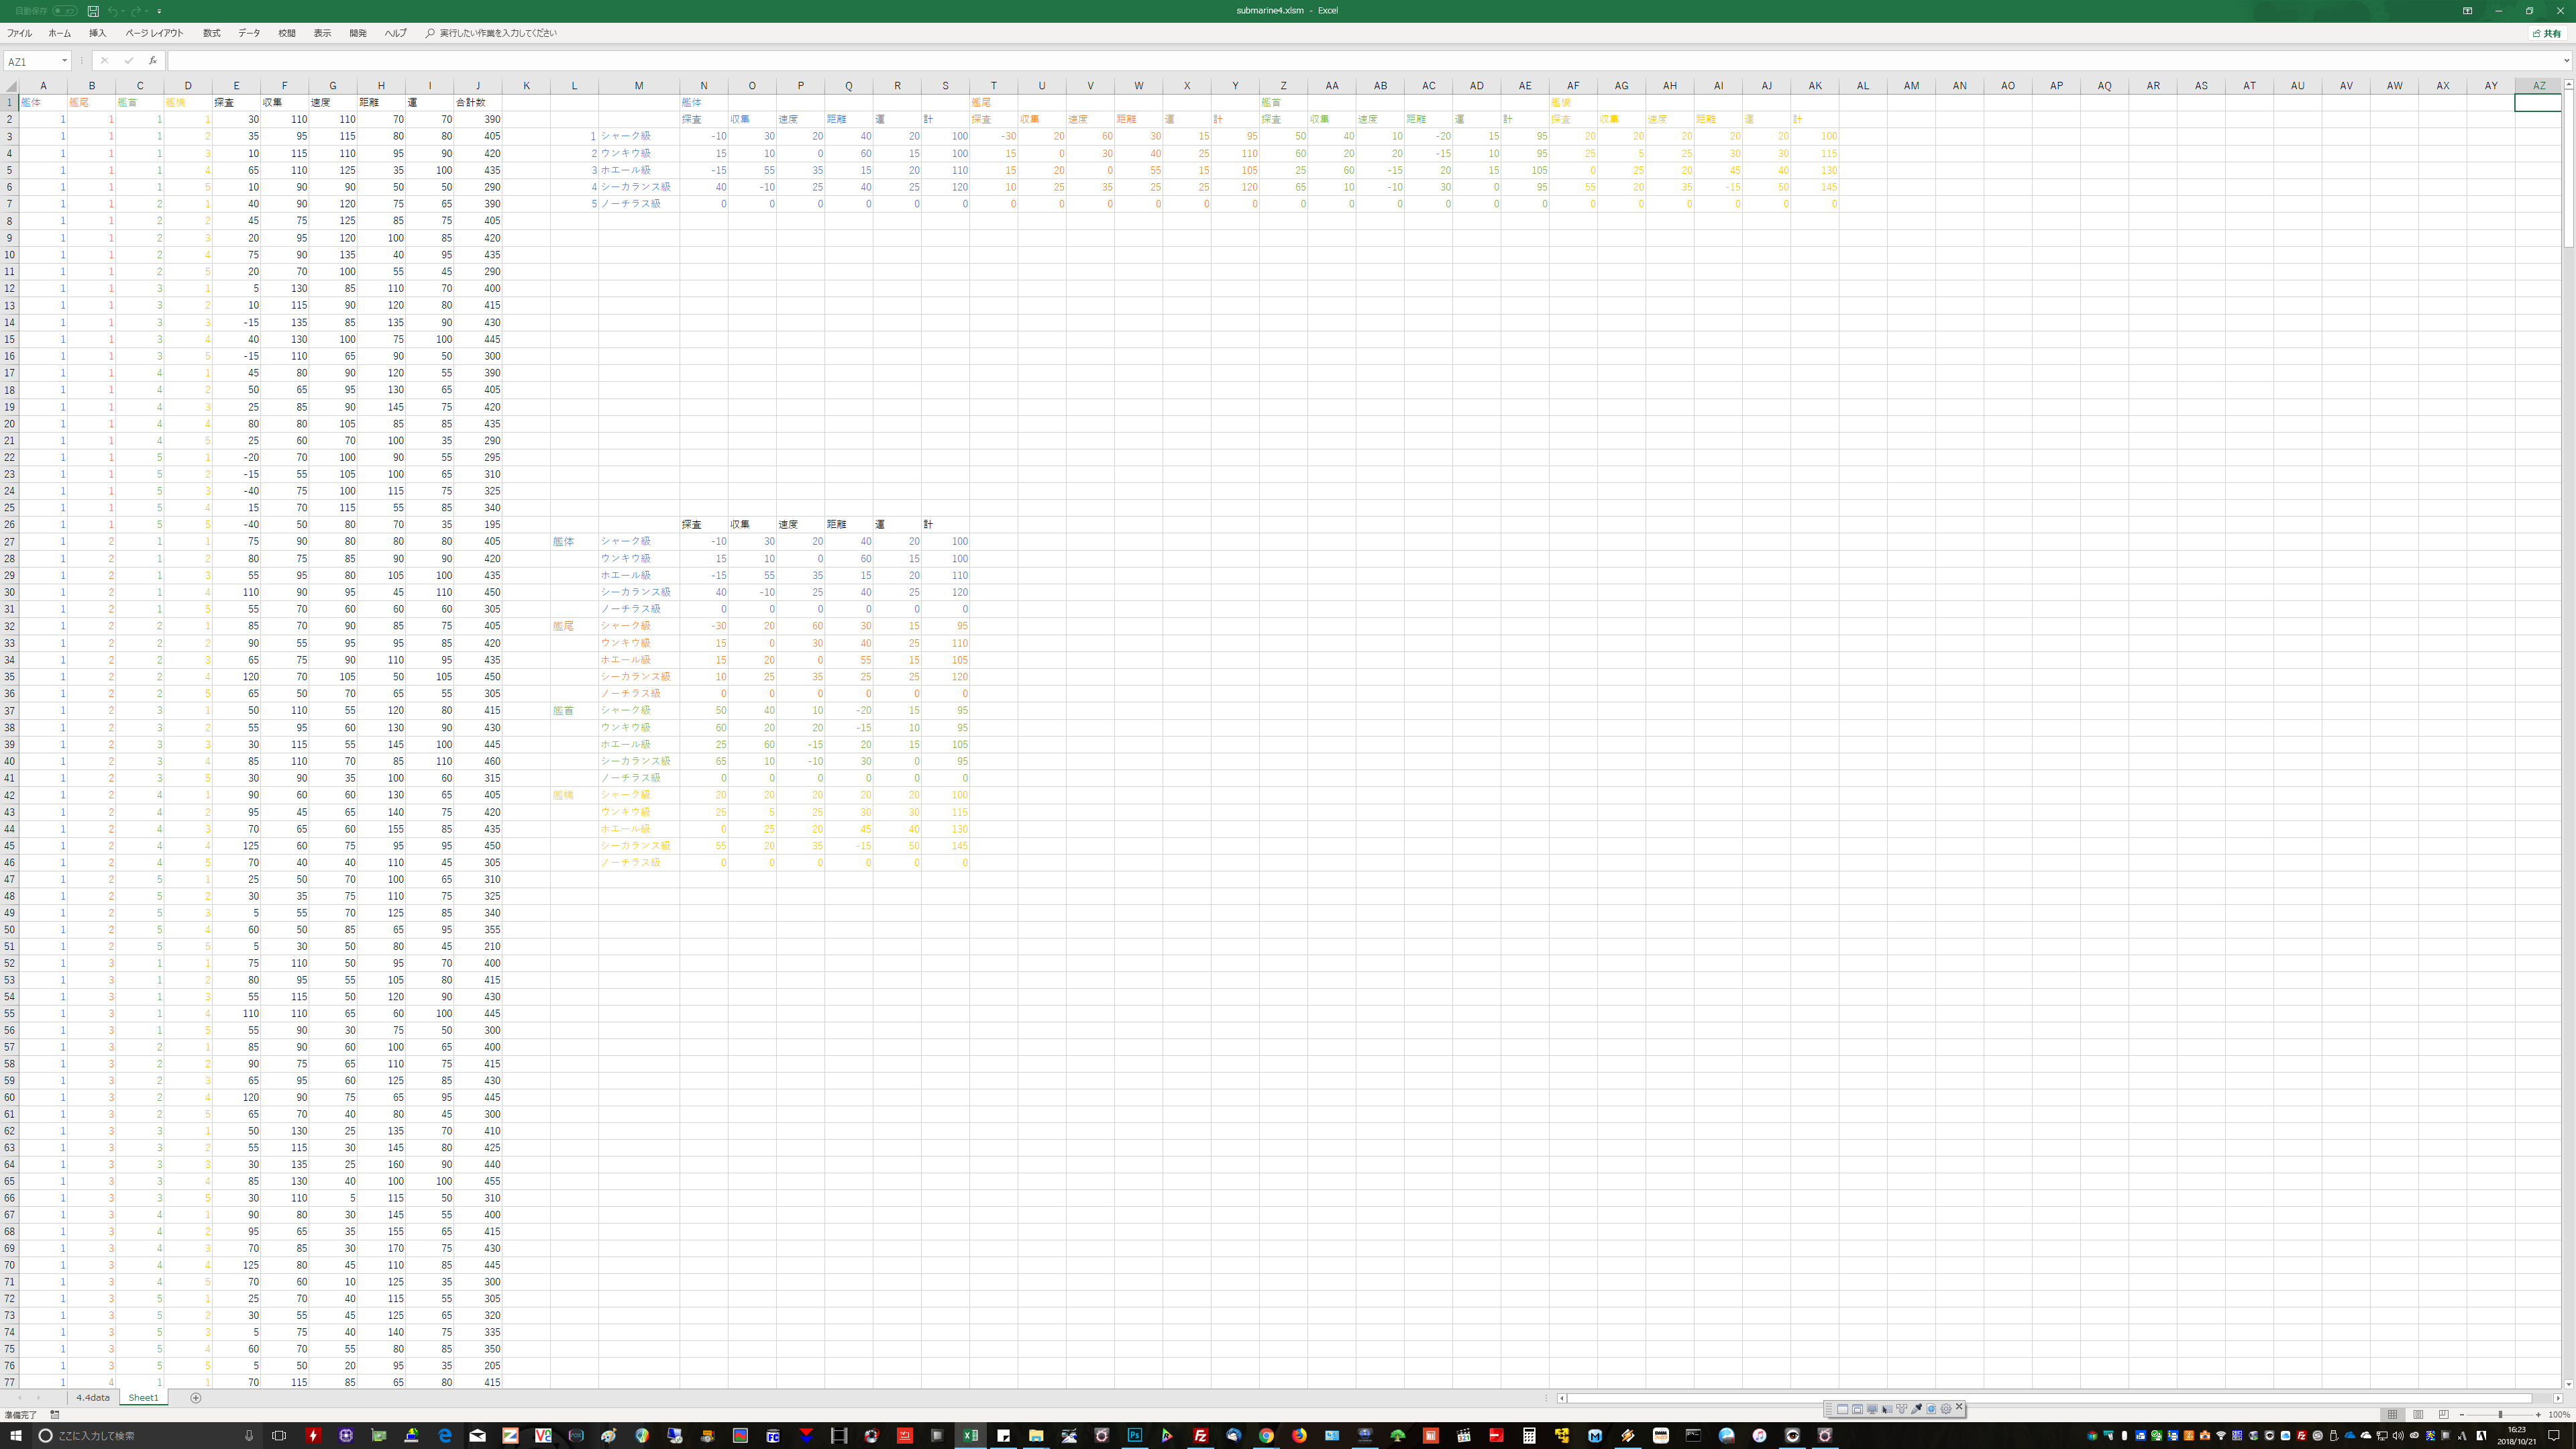The image size is (2576, 1449).
Task: Click the zoom in plus button
Action: [x=2538, y=1414]
